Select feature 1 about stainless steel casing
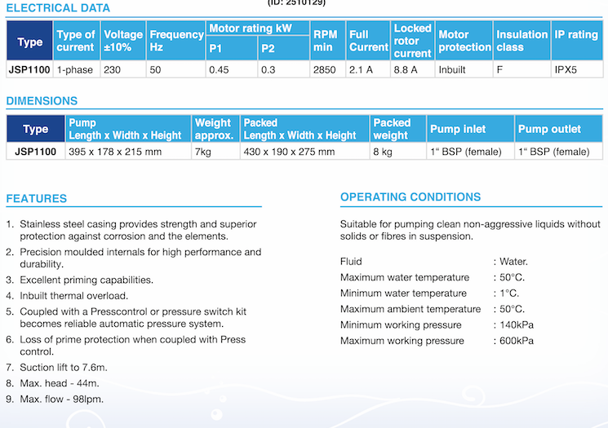 tap(132, 230)
